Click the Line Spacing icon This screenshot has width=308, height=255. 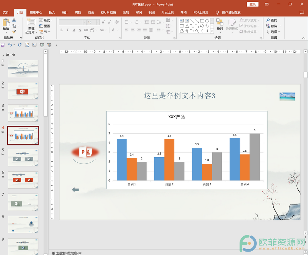click(159, 22)
